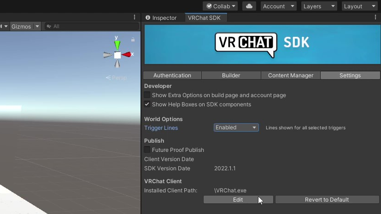Select the Settings tab
This screenshot has height=214, width=381.
pos(350,75)
